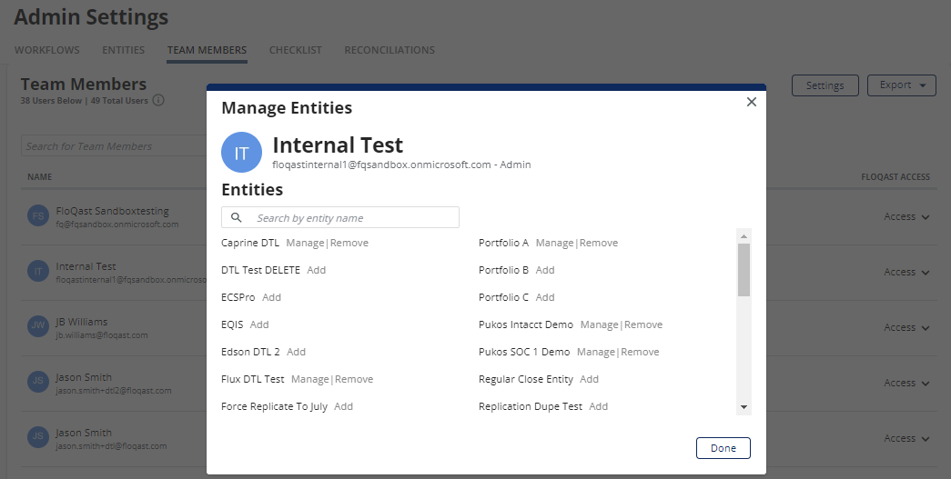Close the Manage Entities dialog with X
951x479 pixels.
[x=752, y=102]
